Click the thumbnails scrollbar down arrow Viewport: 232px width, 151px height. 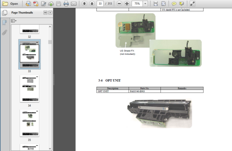click(x=50, y=148)
